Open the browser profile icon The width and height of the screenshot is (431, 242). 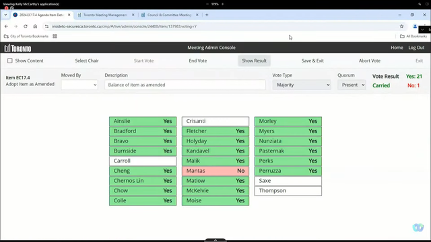point(415,26)
